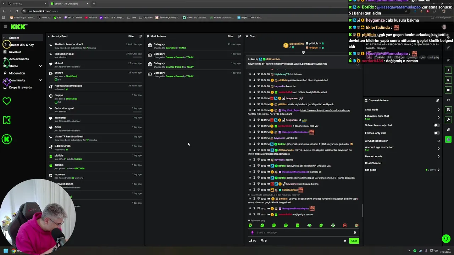Screen dimensions: 454x255
Task: Click the chat bubble icon in right sidebar
Action: coord(448,90)
